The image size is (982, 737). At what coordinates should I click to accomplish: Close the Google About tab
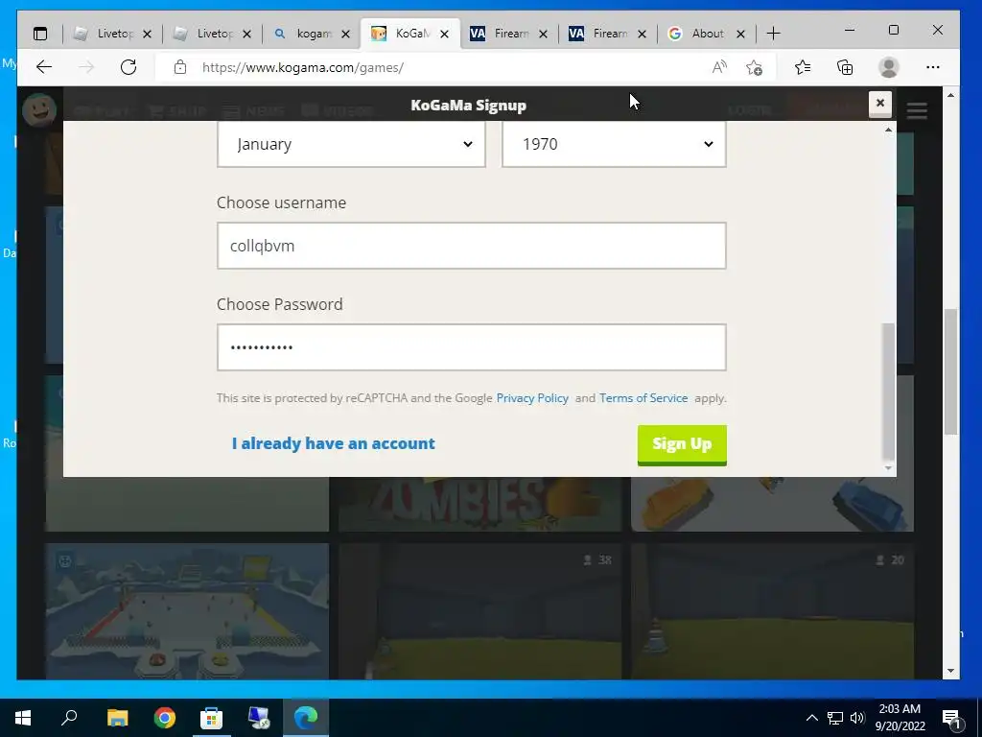tap(740, 34)
